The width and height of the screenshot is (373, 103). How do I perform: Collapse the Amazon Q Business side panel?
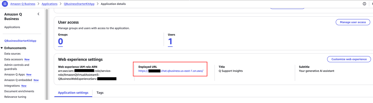pos(38,14)
